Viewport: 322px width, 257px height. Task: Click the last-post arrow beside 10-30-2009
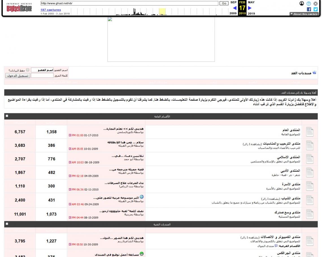(x=70, y=244)
